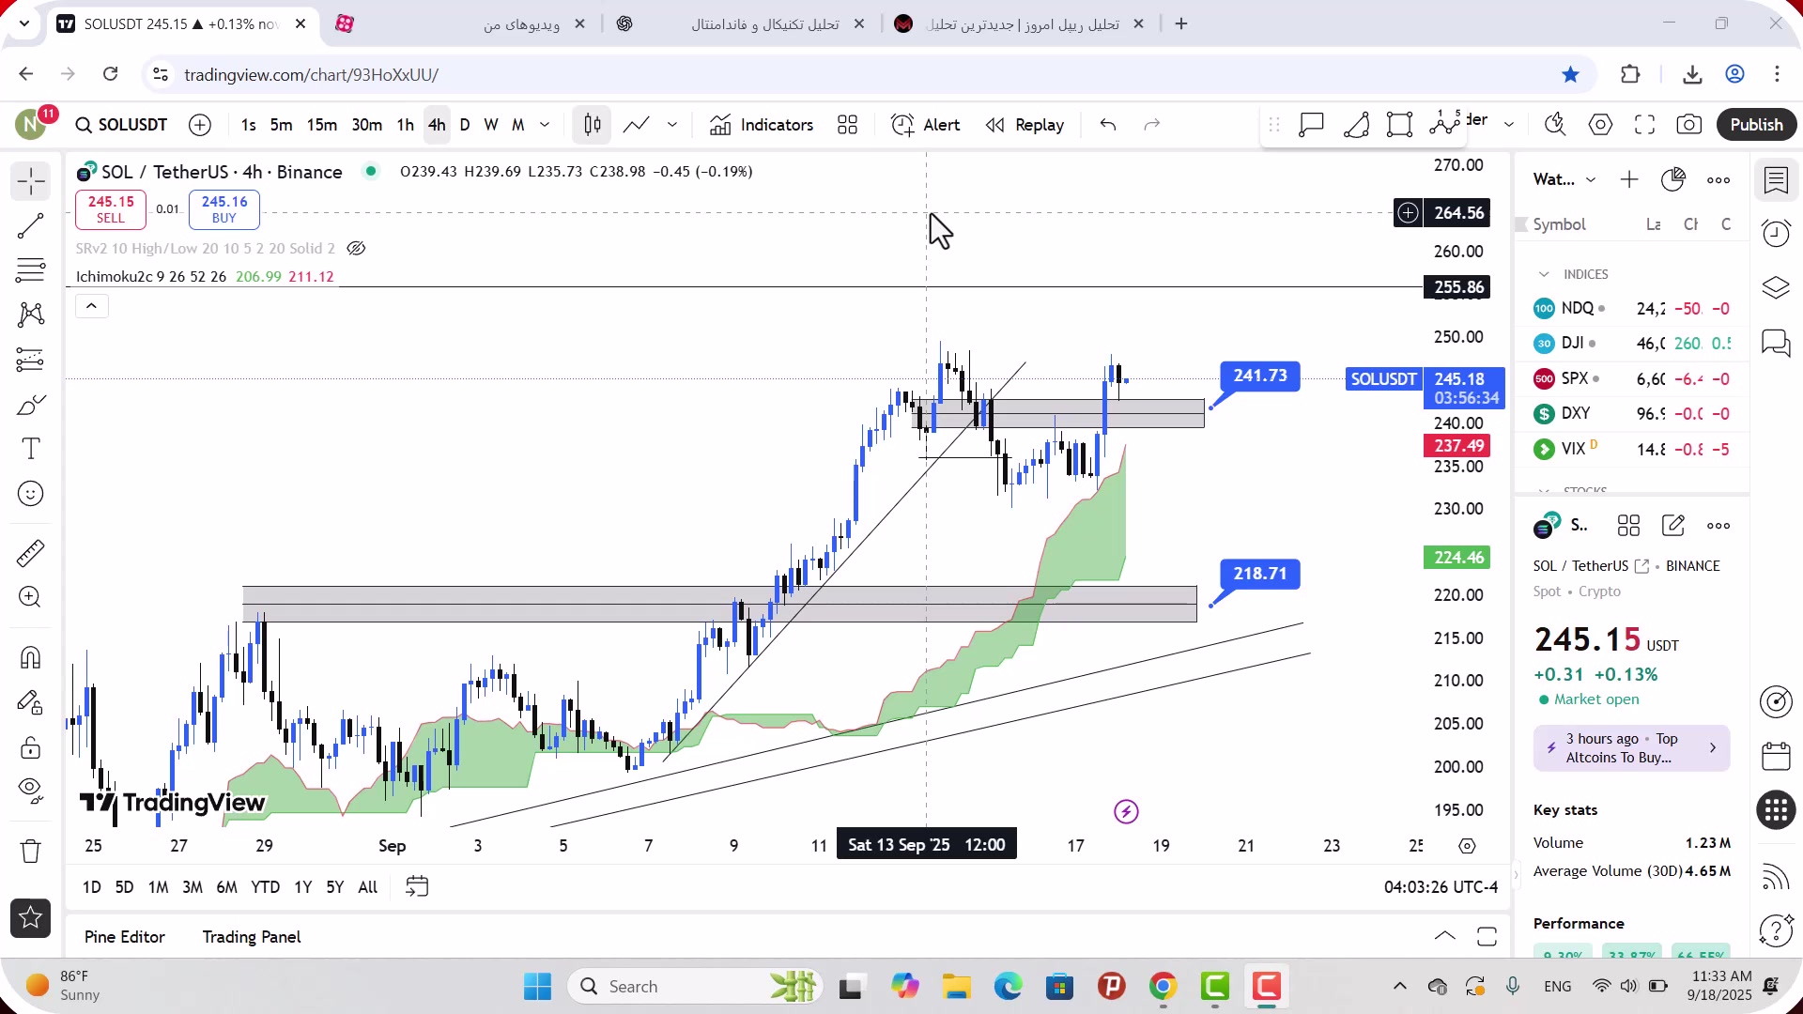Select the text annotation tool
This screenshot has height=1014, width=1803.
coord(31,449)
